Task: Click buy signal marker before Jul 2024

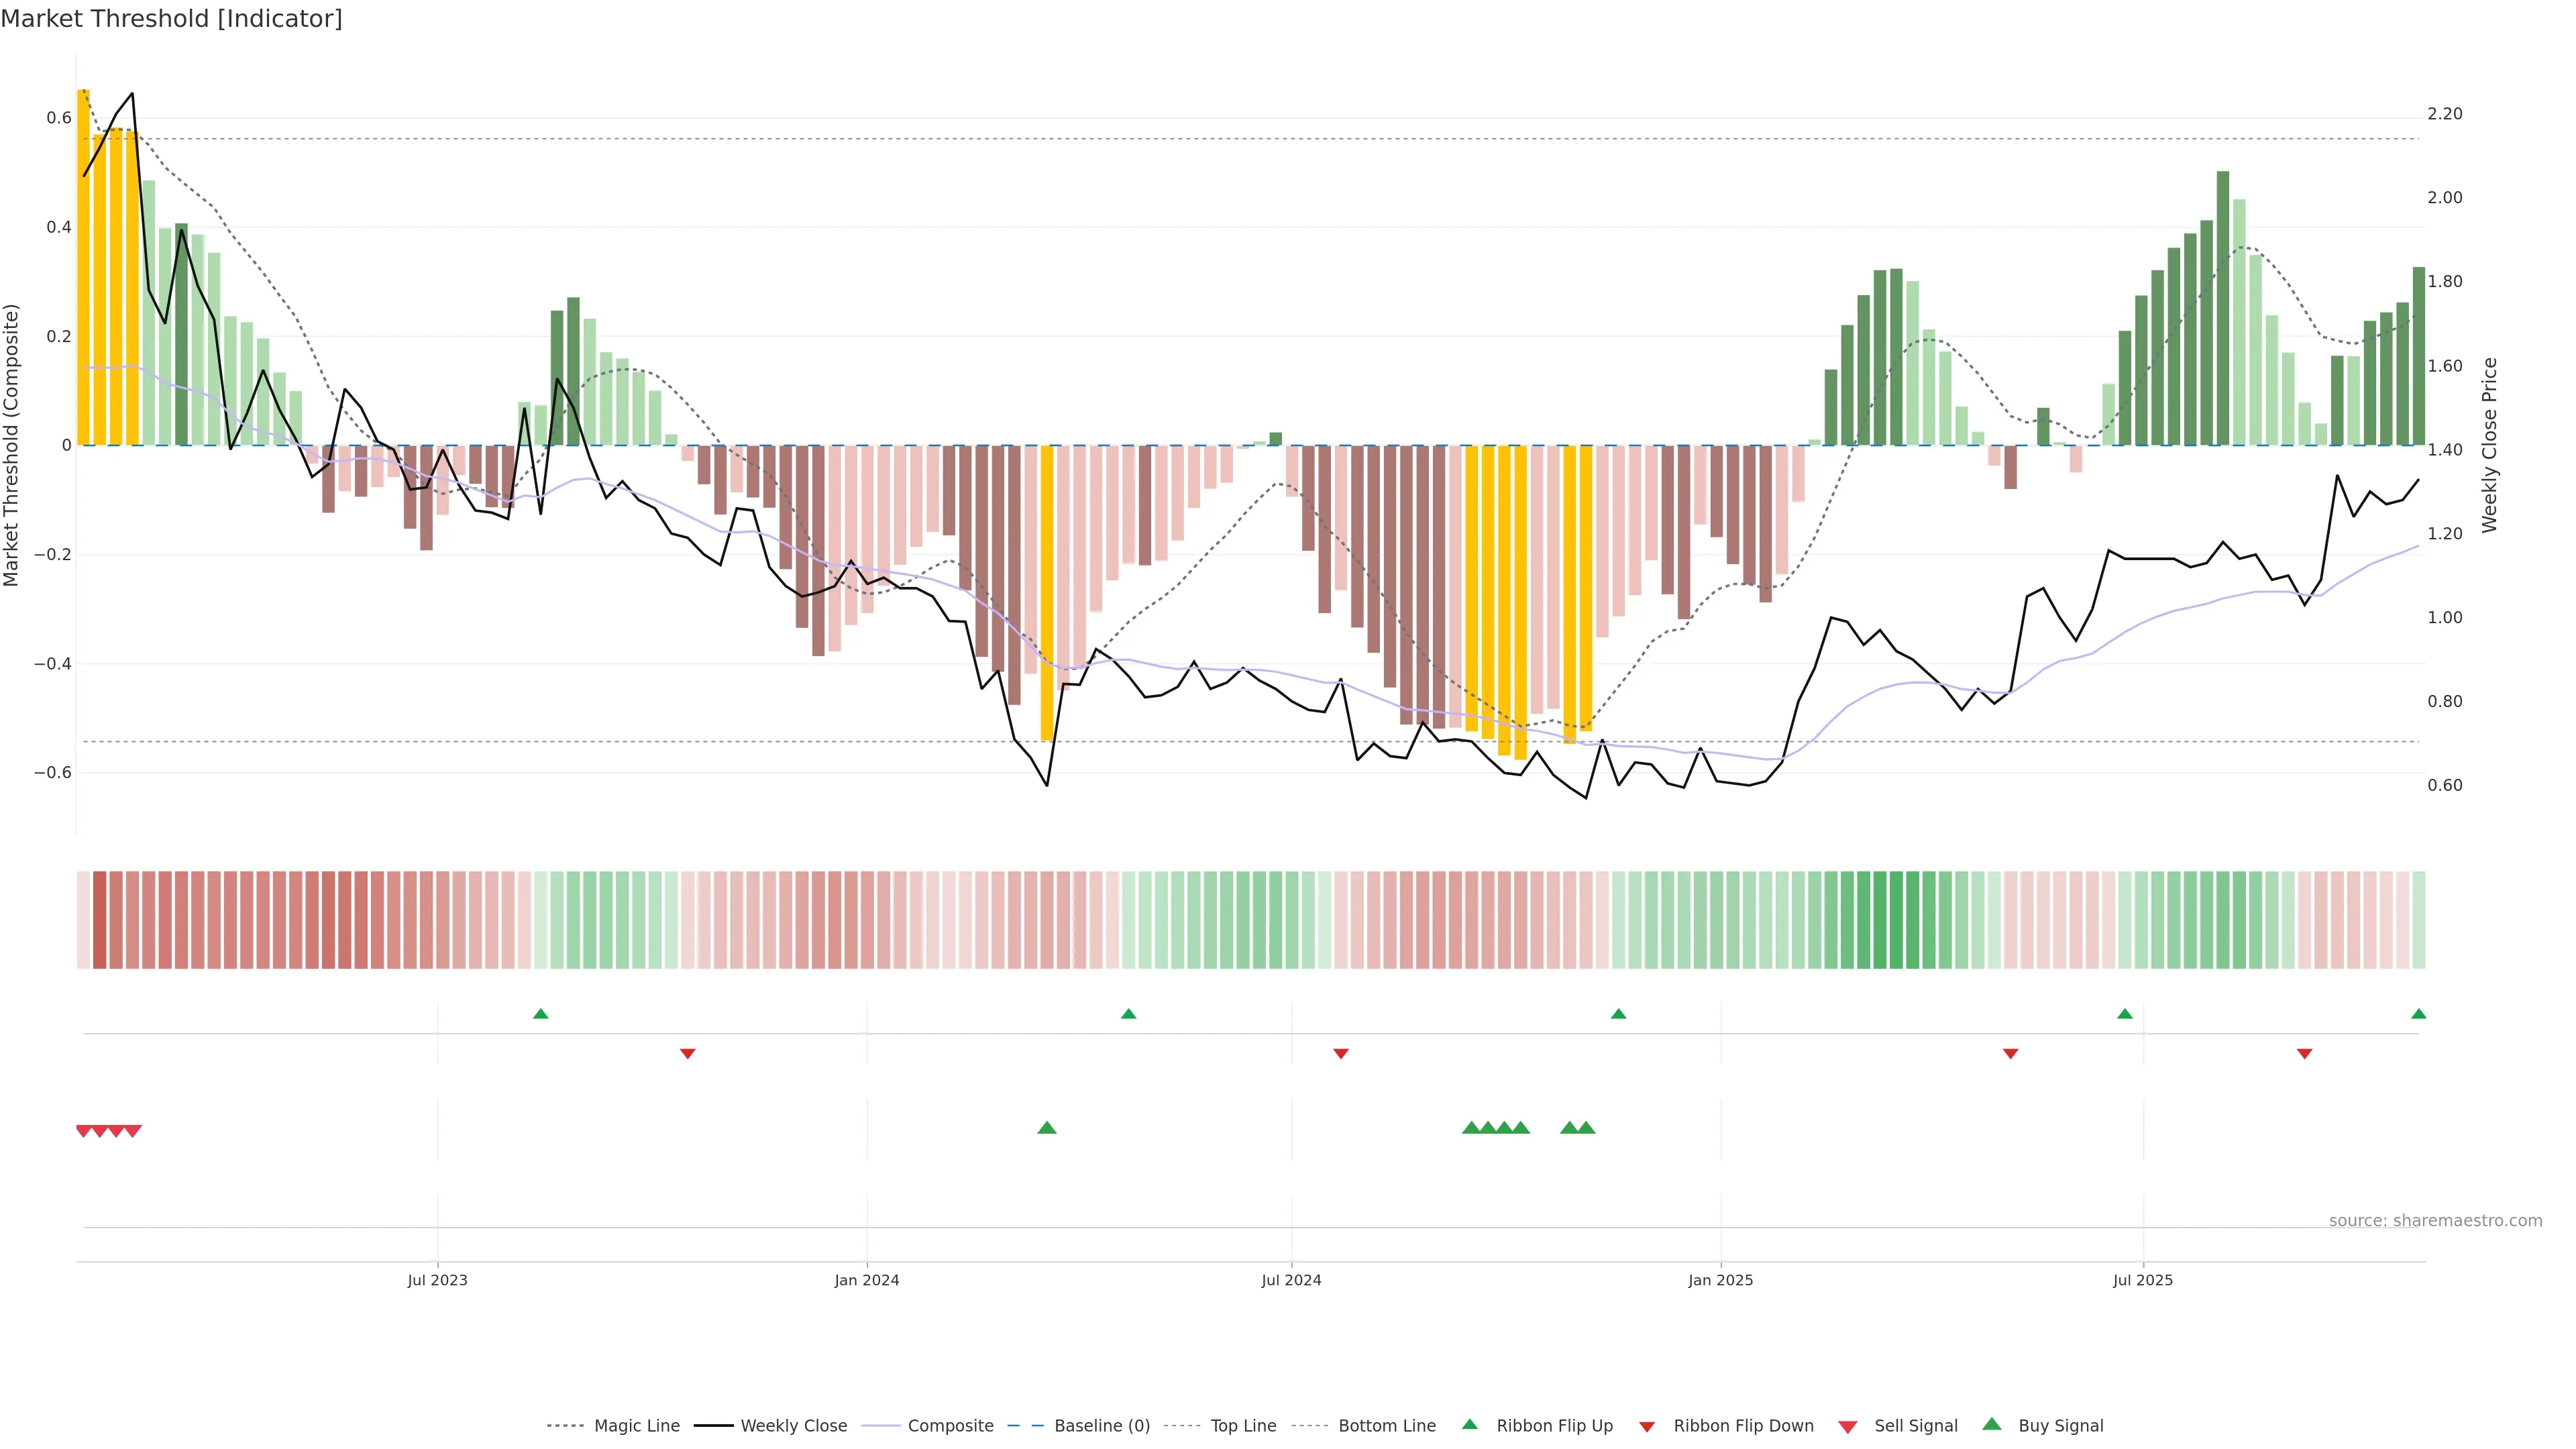Action: 1047,1128
